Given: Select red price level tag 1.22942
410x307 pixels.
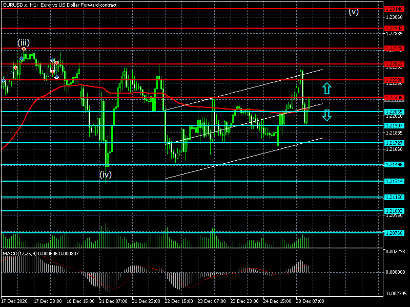Looking at the screenshot, I should (394, 29).
